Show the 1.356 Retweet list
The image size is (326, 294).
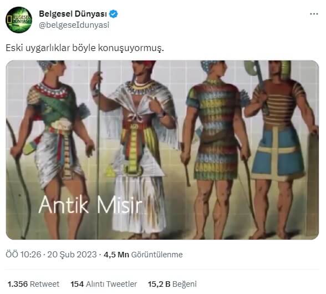33,284
